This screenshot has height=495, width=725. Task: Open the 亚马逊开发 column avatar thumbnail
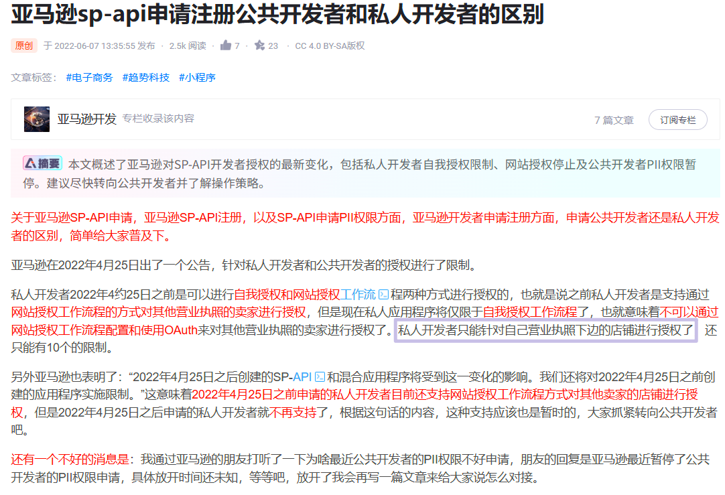[x=37, y=119]
